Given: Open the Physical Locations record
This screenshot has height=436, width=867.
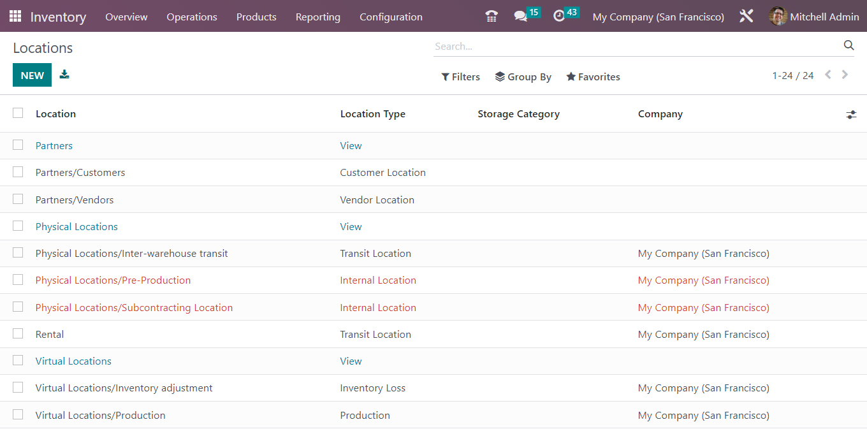Looking at the screenshot, I should click(x=76, y=226).
